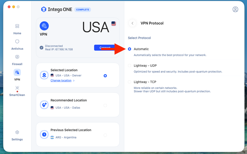Choose the Selected Location radio button
Screen dimensions: 247x154
point(105,76)
